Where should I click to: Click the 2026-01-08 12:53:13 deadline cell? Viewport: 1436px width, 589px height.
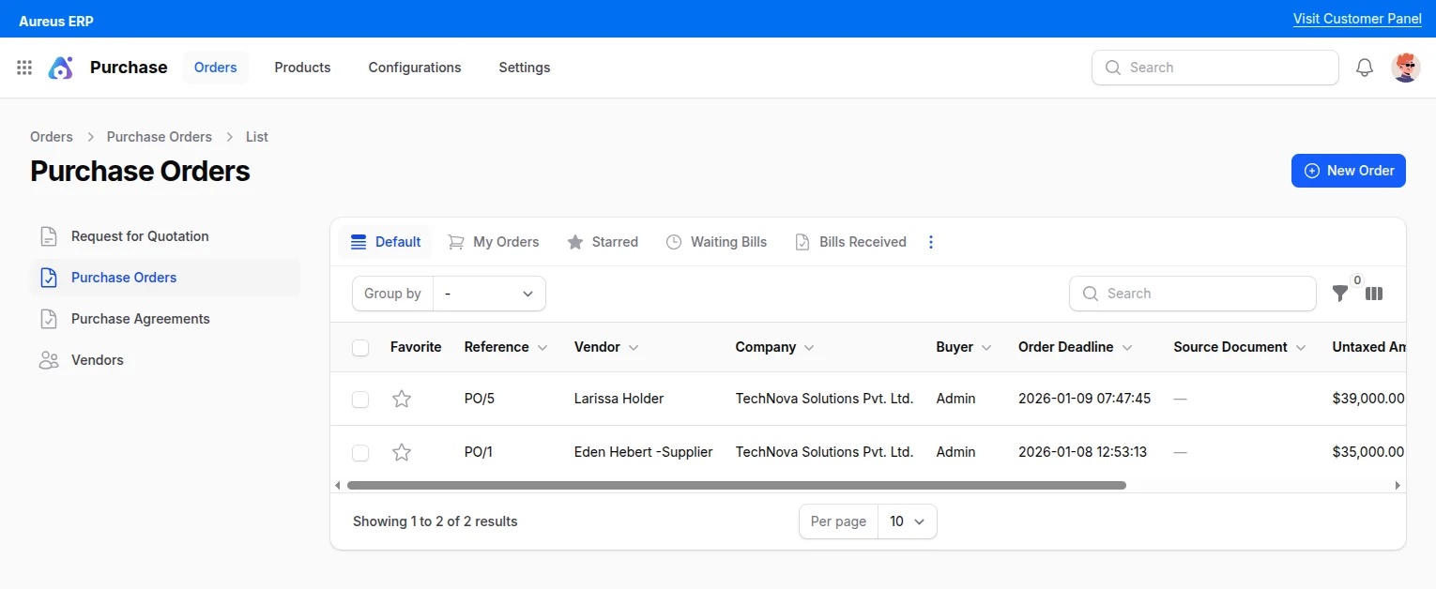click(1083, 452)
